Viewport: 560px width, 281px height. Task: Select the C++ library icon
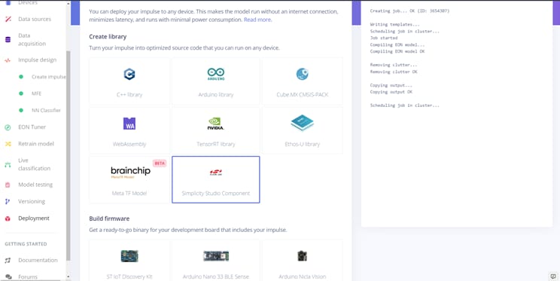[x=129, y=74]
